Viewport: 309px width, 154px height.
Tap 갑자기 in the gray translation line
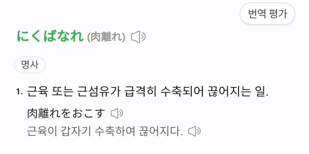coord(76,131)
